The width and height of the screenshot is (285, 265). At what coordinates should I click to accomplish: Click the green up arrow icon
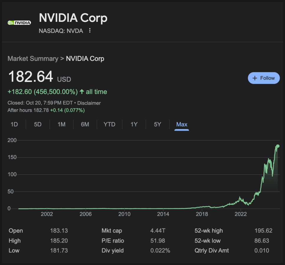[x=81, y=92]
